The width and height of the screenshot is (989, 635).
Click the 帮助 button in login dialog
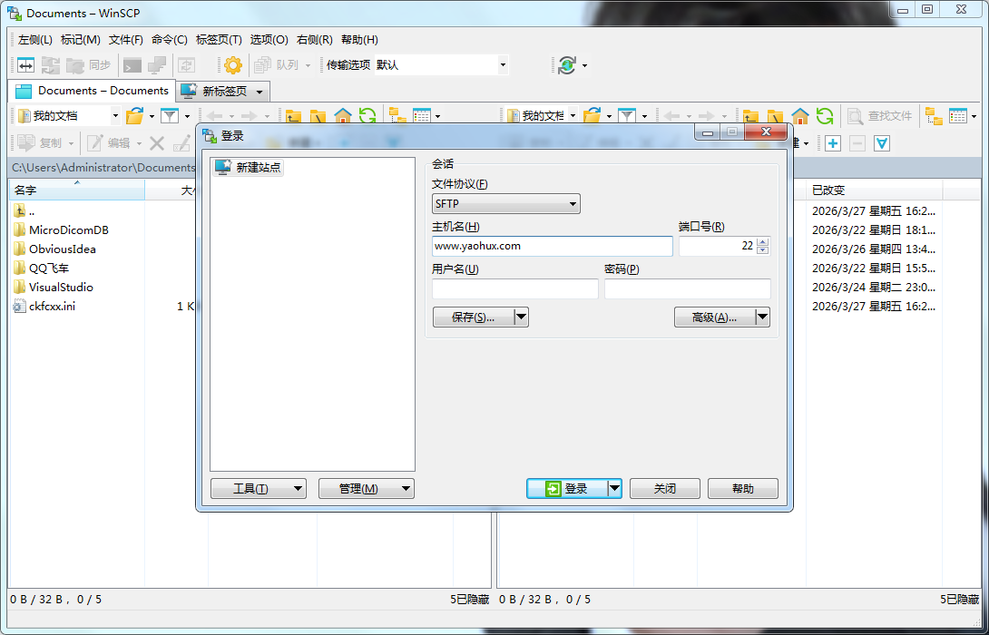click(x=742, y=488)
